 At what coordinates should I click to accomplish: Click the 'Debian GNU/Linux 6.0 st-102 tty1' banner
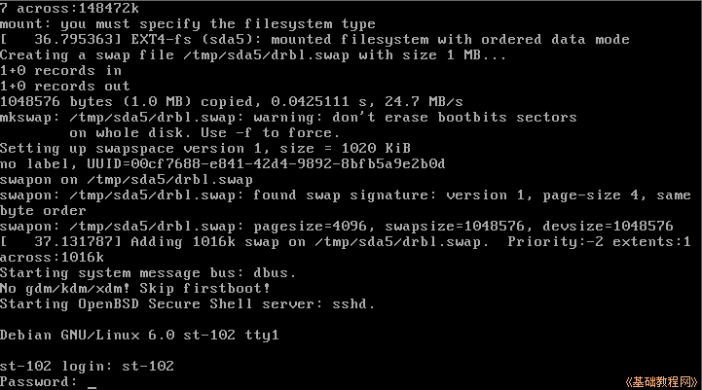tap(139, 335)
